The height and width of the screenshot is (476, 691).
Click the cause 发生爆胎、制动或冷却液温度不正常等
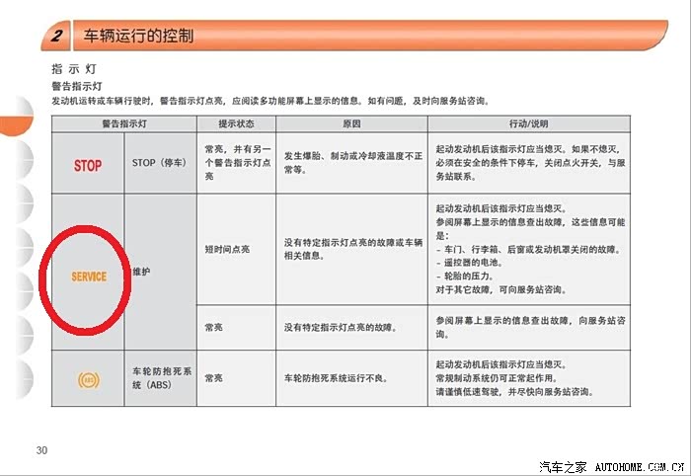click(353, 163)
